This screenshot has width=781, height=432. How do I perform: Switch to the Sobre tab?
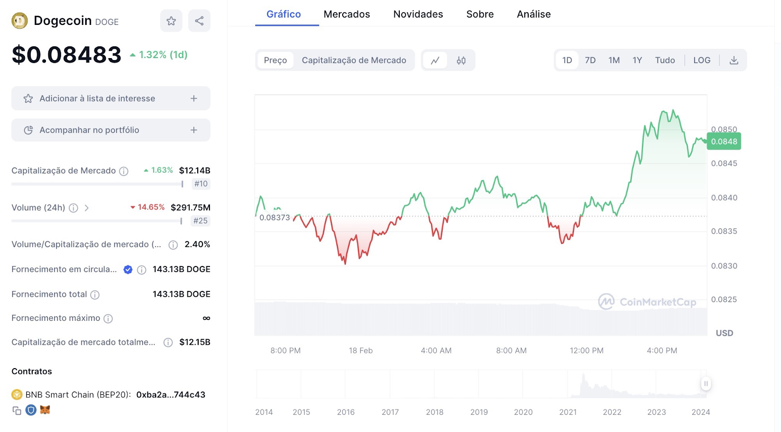480,14
